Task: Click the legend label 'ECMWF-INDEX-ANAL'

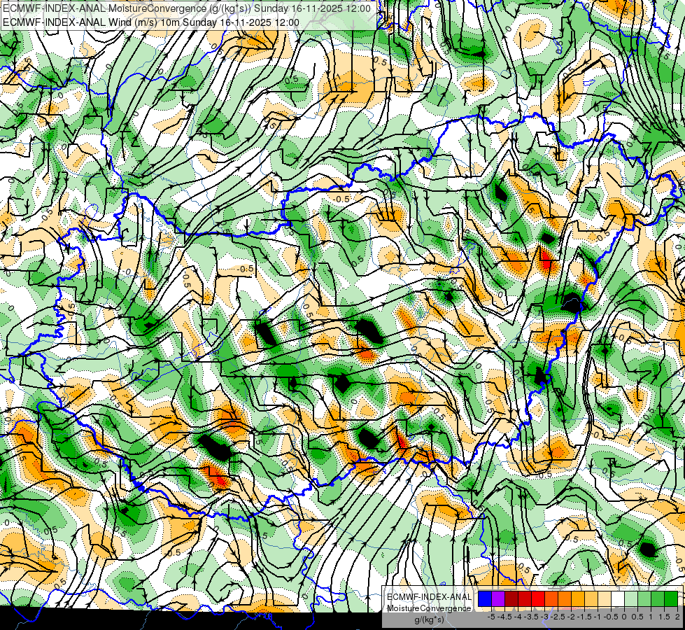Action: pos(429,597)
